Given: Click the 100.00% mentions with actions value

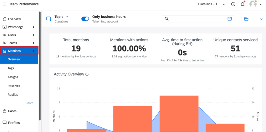Looking at the screenshot, I should [129, 49].
